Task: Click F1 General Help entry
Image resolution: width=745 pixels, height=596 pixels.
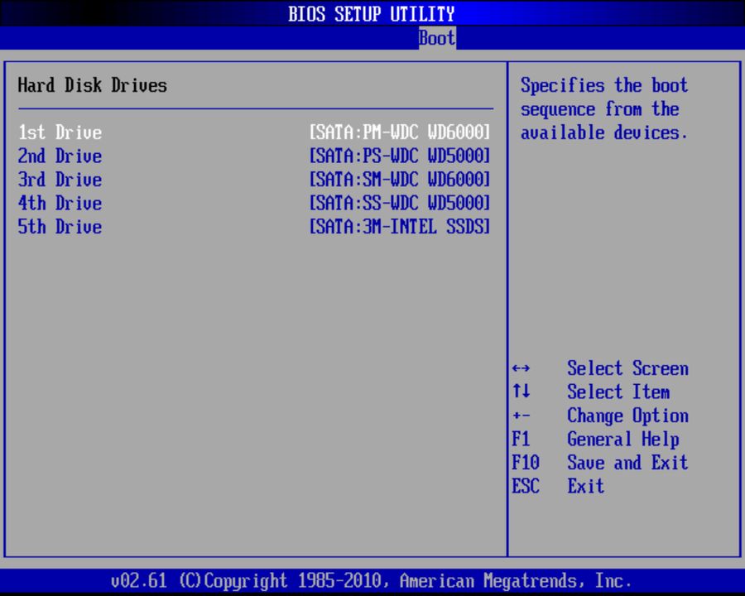Action: coord(588,439)
